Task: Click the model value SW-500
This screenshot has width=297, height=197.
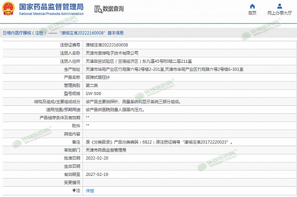Action: pyautogui.click(x=93, y=93)
